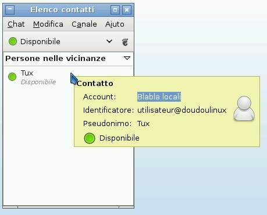The height and width of the screenshot is (215, 267).
Task: Click the Disponibile status text selector
Action: (40, 41)
